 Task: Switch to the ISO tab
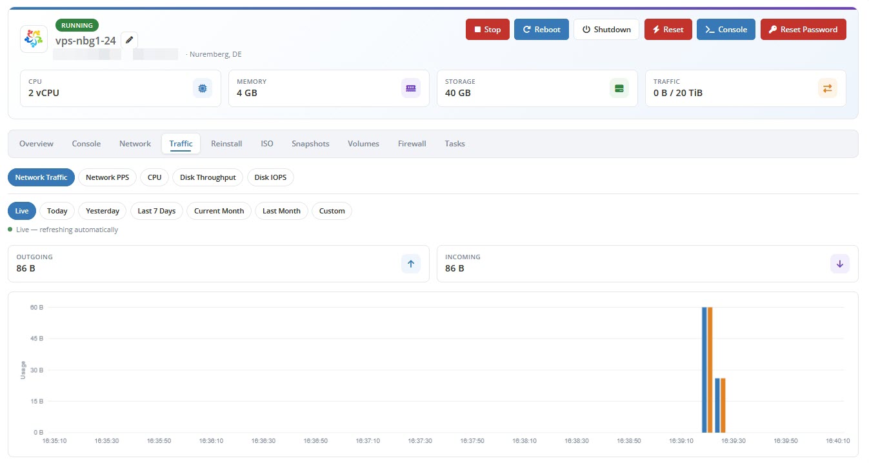click(x=267, y=144)
